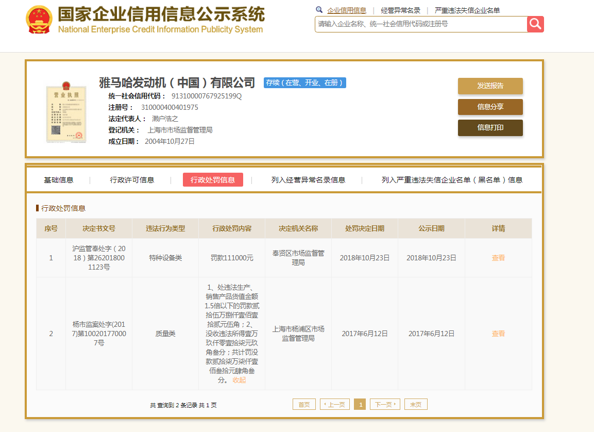
Task: Click the document number 沪监管奉处字（2018）第262018001123号
Action: 99,258
